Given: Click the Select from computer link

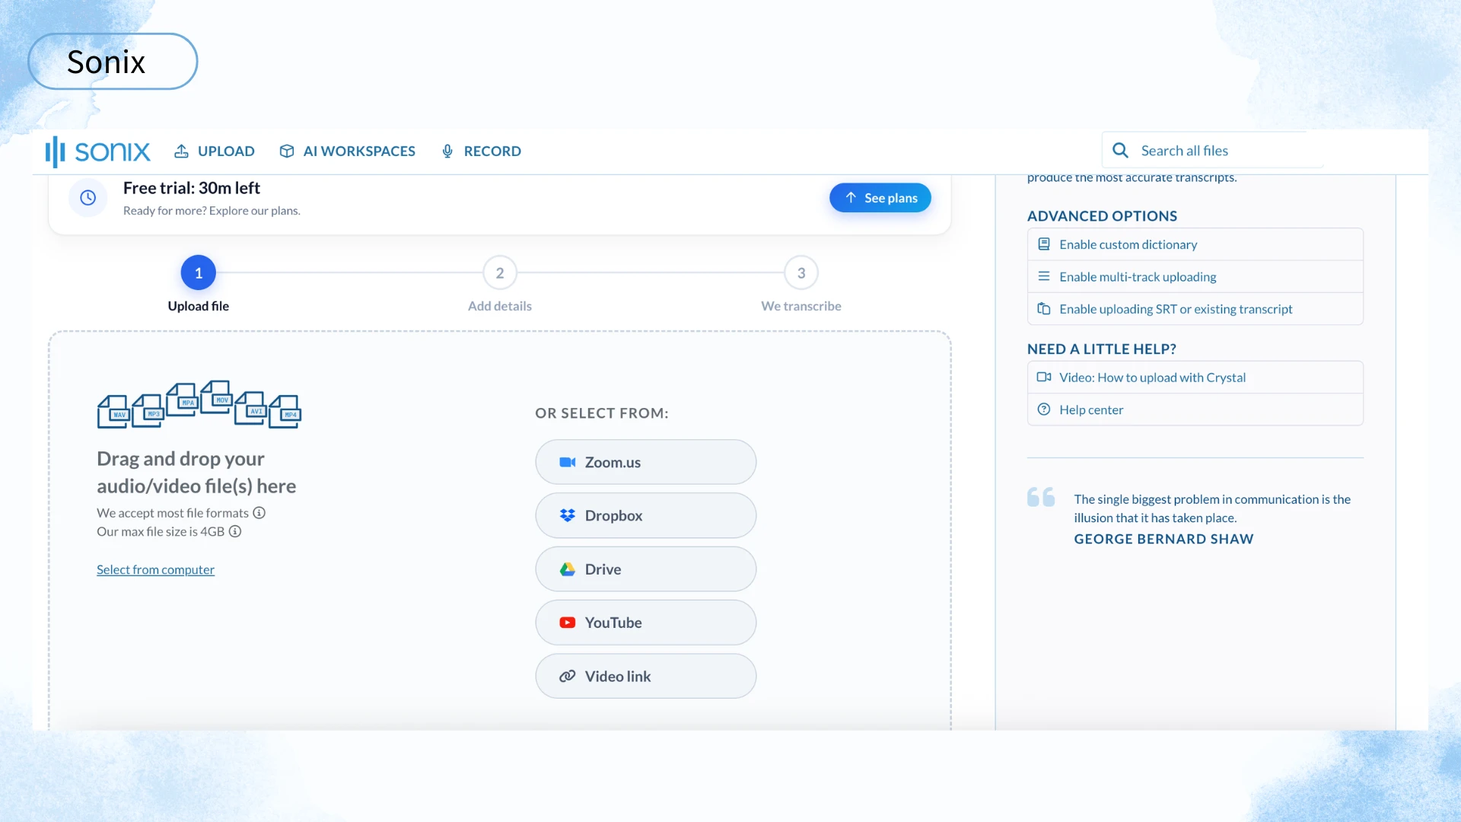Looking at the screenshot, I should 155,569.
